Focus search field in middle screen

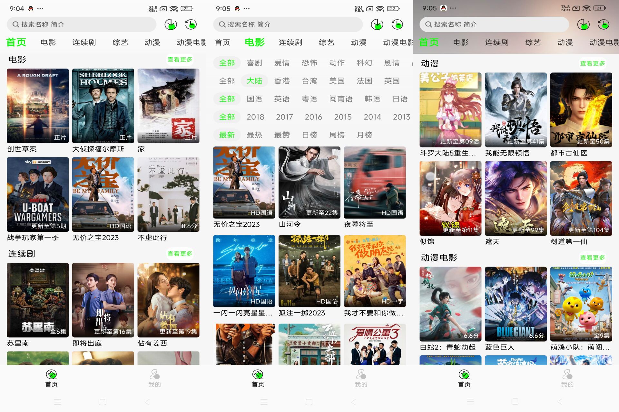pyautogui.click(x=288, y=24)
